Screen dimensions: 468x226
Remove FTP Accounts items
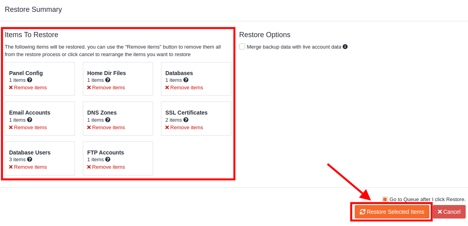click(x=106, y=167)
